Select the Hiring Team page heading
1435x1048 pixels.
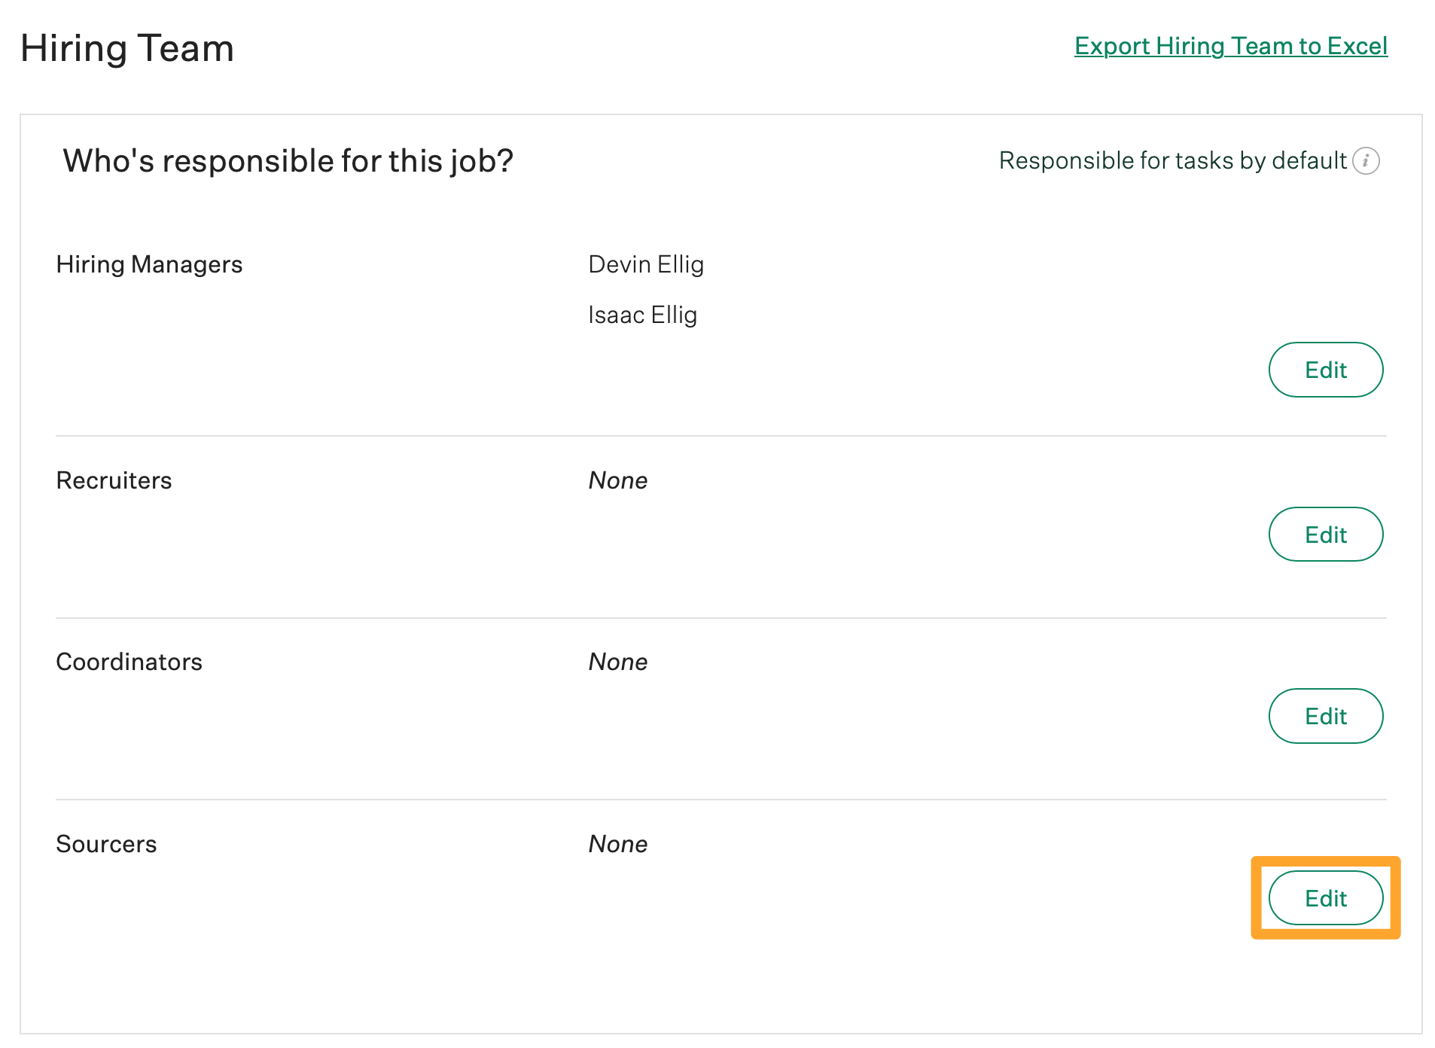[x=127, y=48]
